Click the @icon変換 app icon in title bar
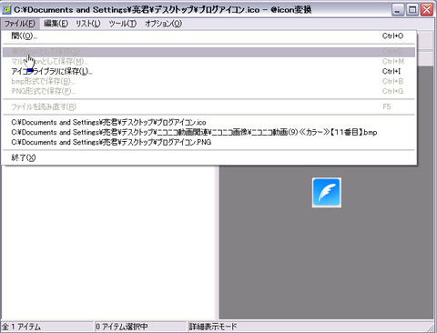The image size is (437, 333). pos(6,10)
